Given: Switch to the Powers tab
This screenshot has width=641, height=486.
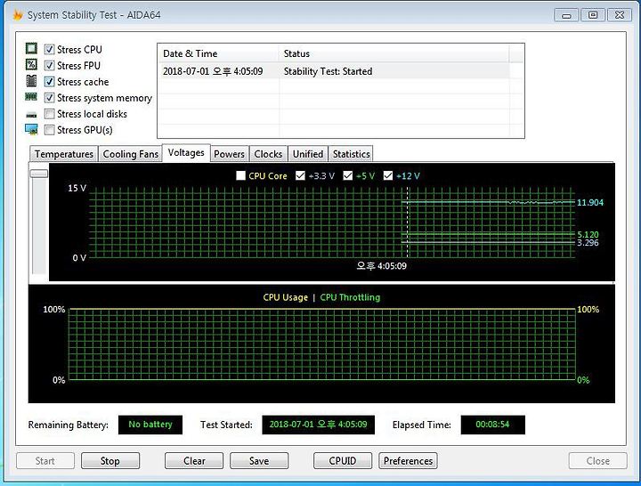Looking at the screenshot, I should click(x=229, y=154).
